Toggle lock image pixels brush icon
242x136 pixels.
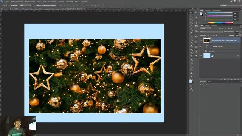point(211,35)
